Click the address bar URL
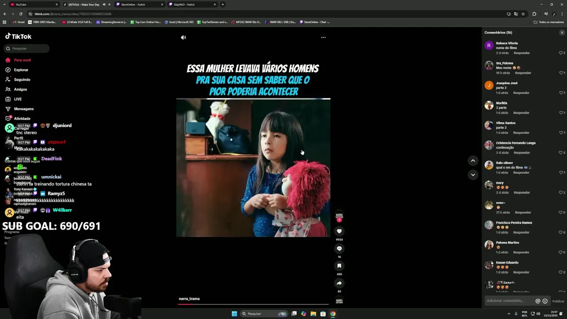This screenshot has width=567, height=319. pos(73,14)
